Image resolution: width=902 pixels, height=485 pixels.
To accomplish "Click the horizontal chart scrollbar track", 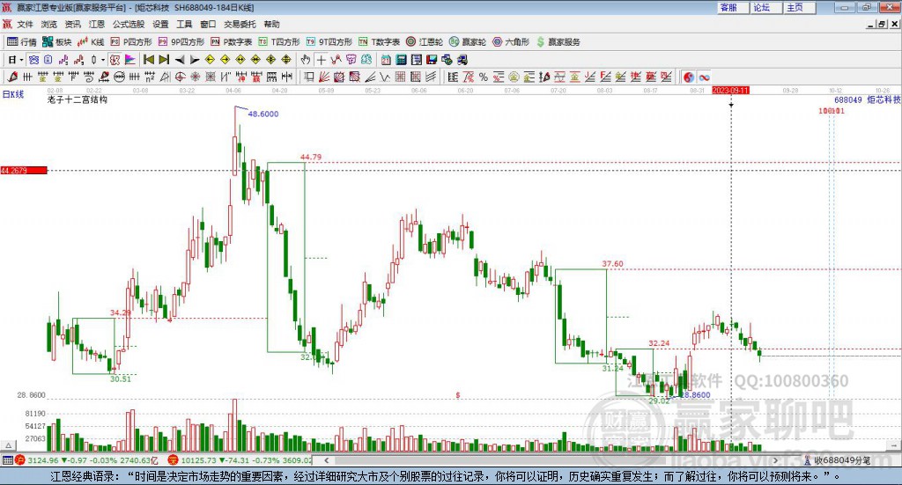I will 551,460.
